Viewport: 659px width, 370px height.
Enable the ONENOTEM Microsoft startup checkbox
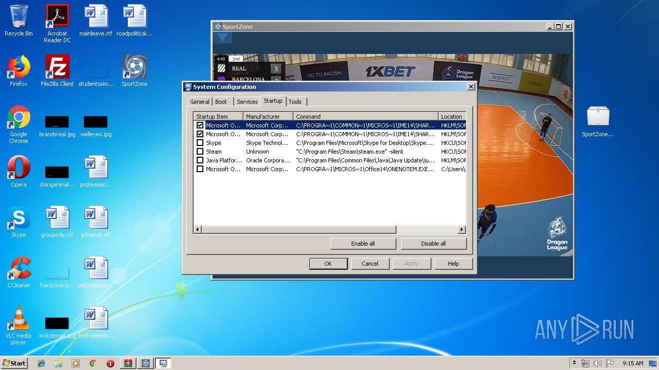(x=200, y=169)
